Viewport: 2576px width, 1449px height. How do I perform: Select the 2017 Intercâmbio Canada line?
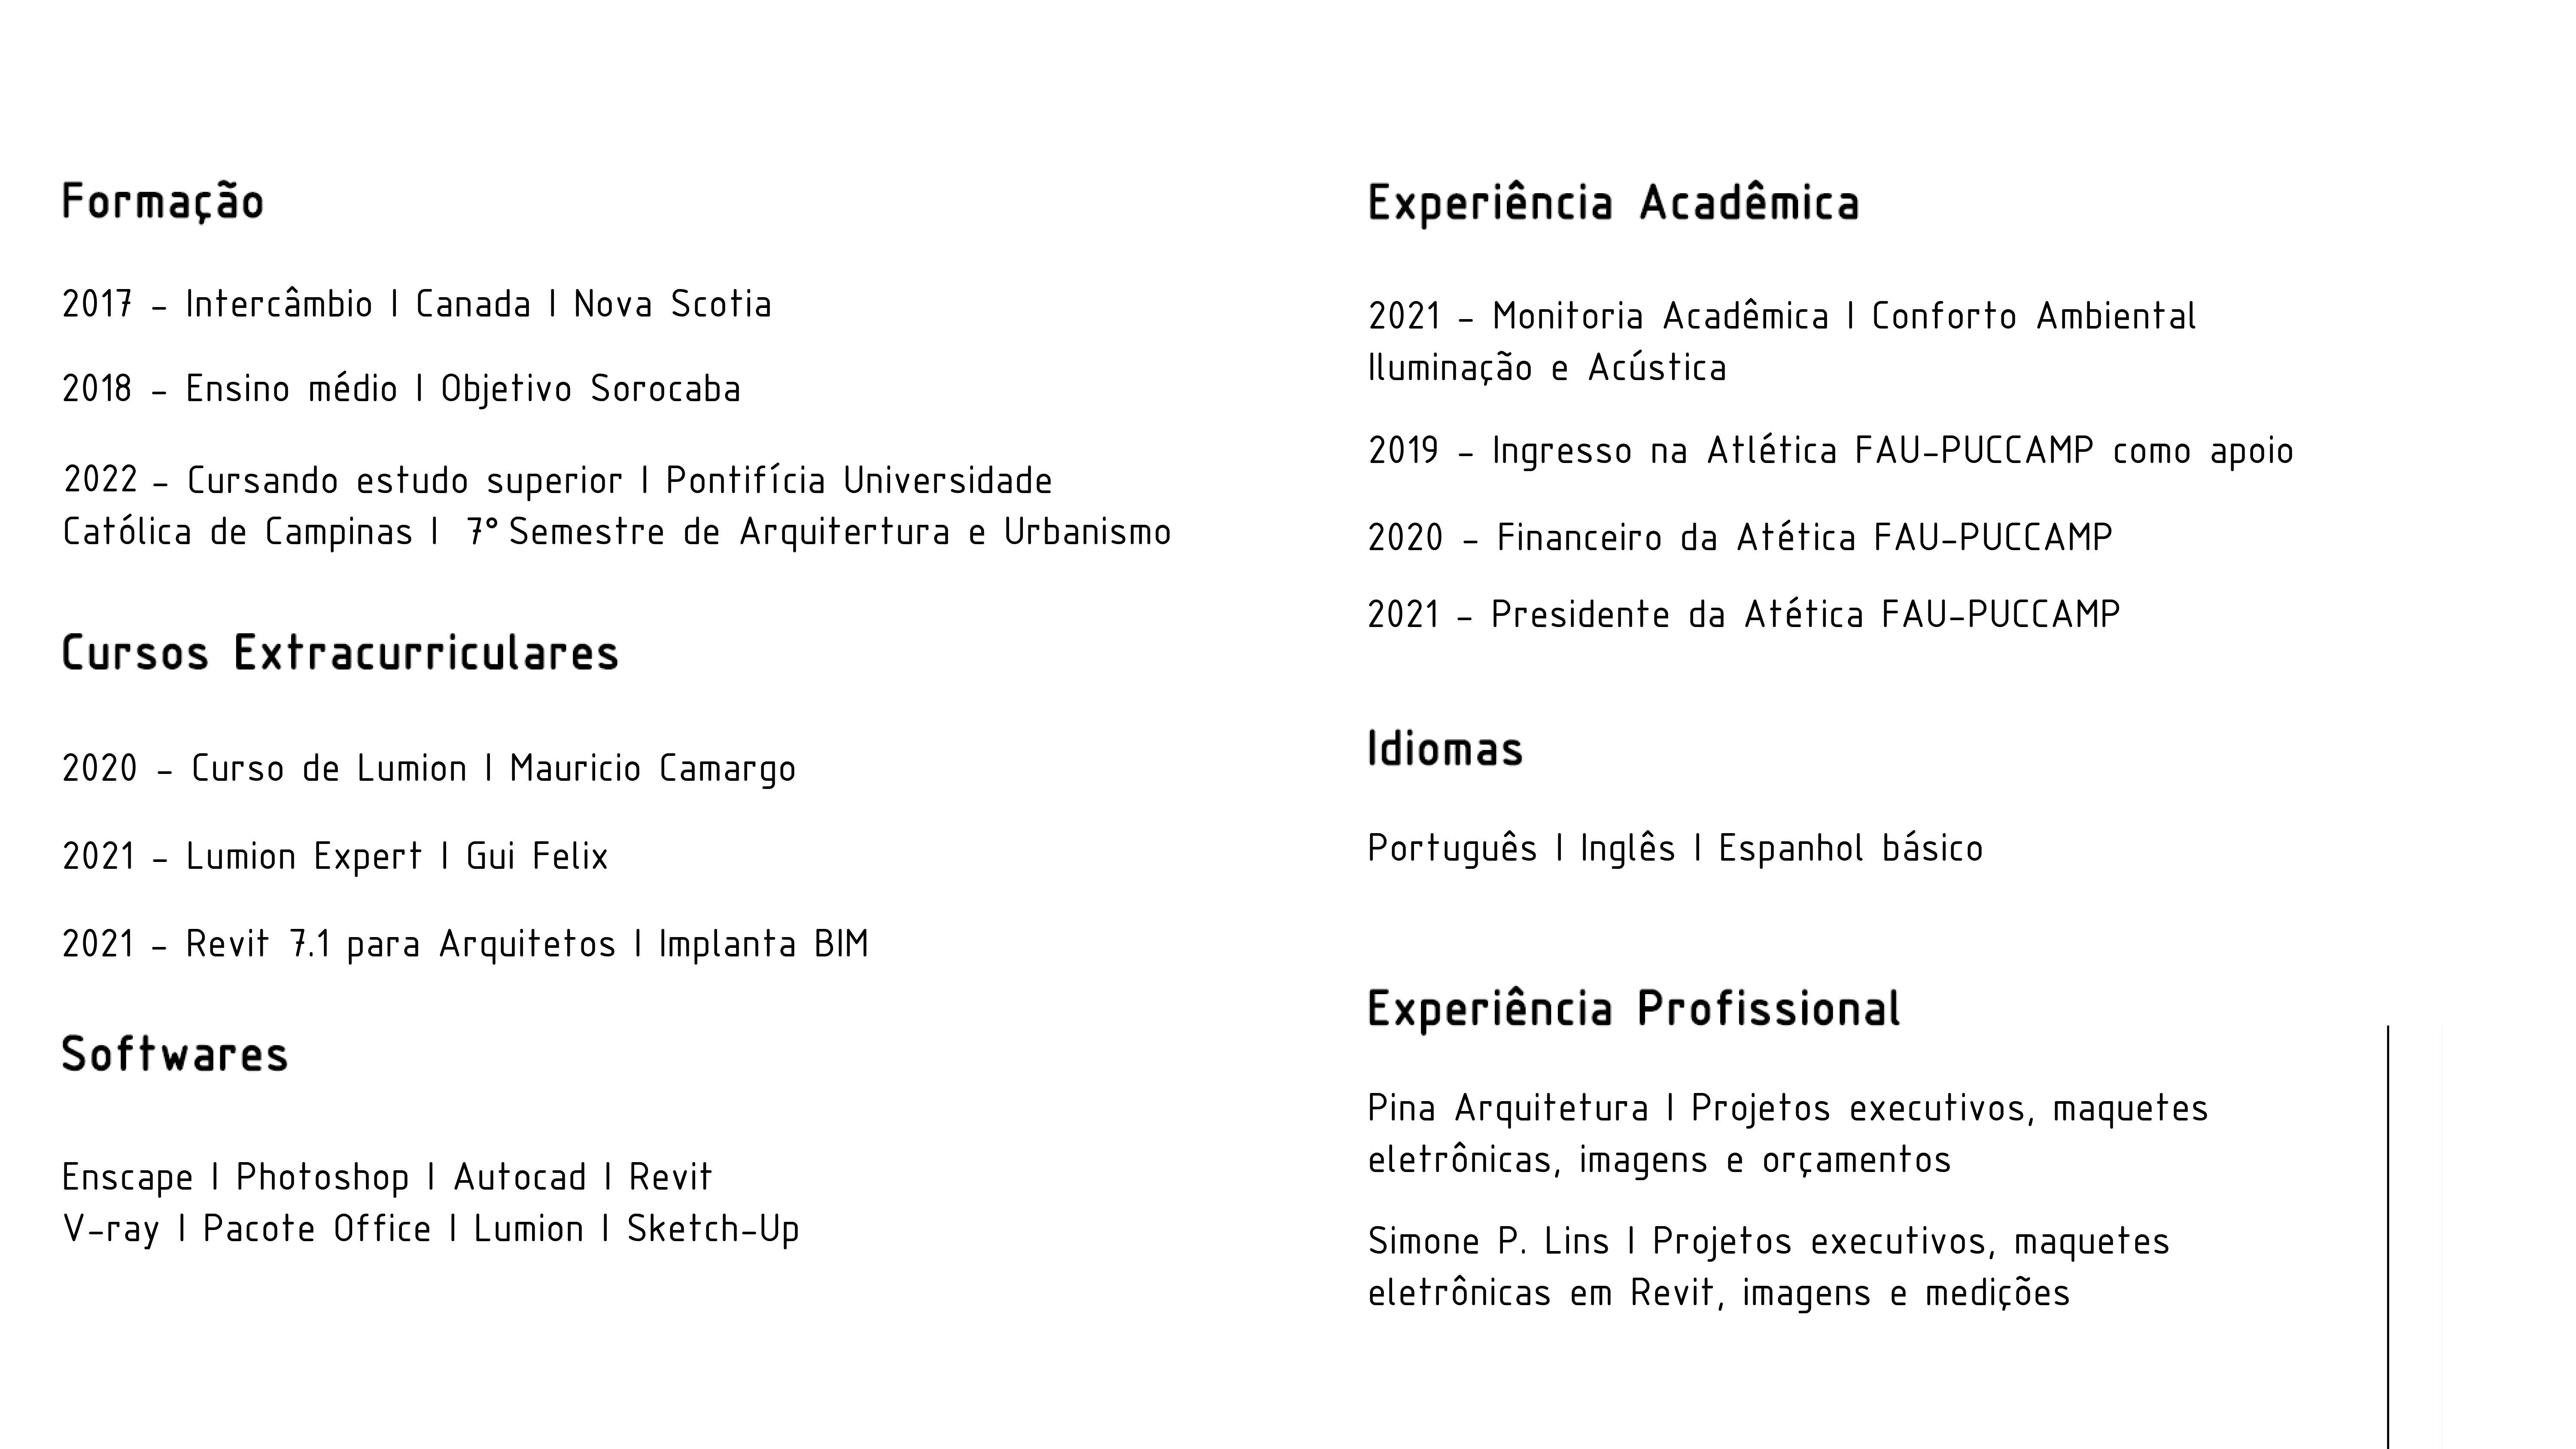point(417,304)
